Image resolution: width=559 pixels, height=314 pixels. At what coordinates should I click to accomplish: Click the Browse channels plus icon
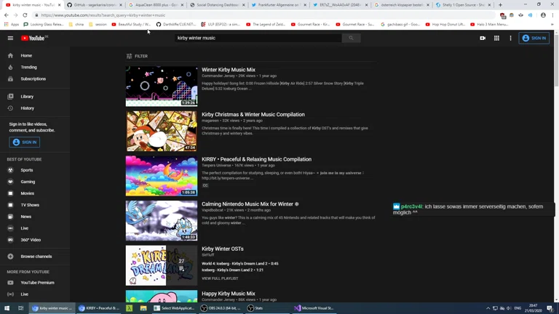(10, 257)
